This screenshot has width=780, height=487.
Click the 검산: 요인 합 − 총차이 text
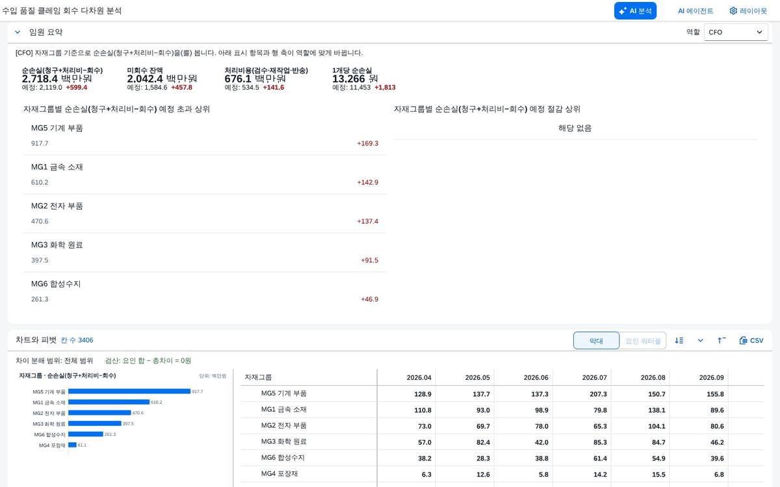click(x=148, y=360)
